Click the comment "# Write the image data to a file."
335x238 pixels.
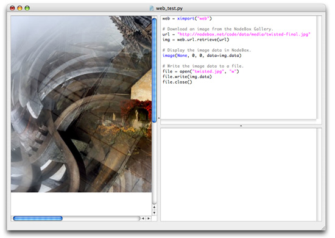pos(203,66)
